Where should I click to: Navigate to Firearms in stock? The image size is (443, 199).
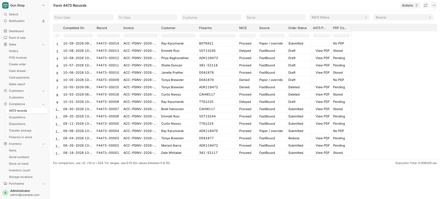tap(20, 137)
